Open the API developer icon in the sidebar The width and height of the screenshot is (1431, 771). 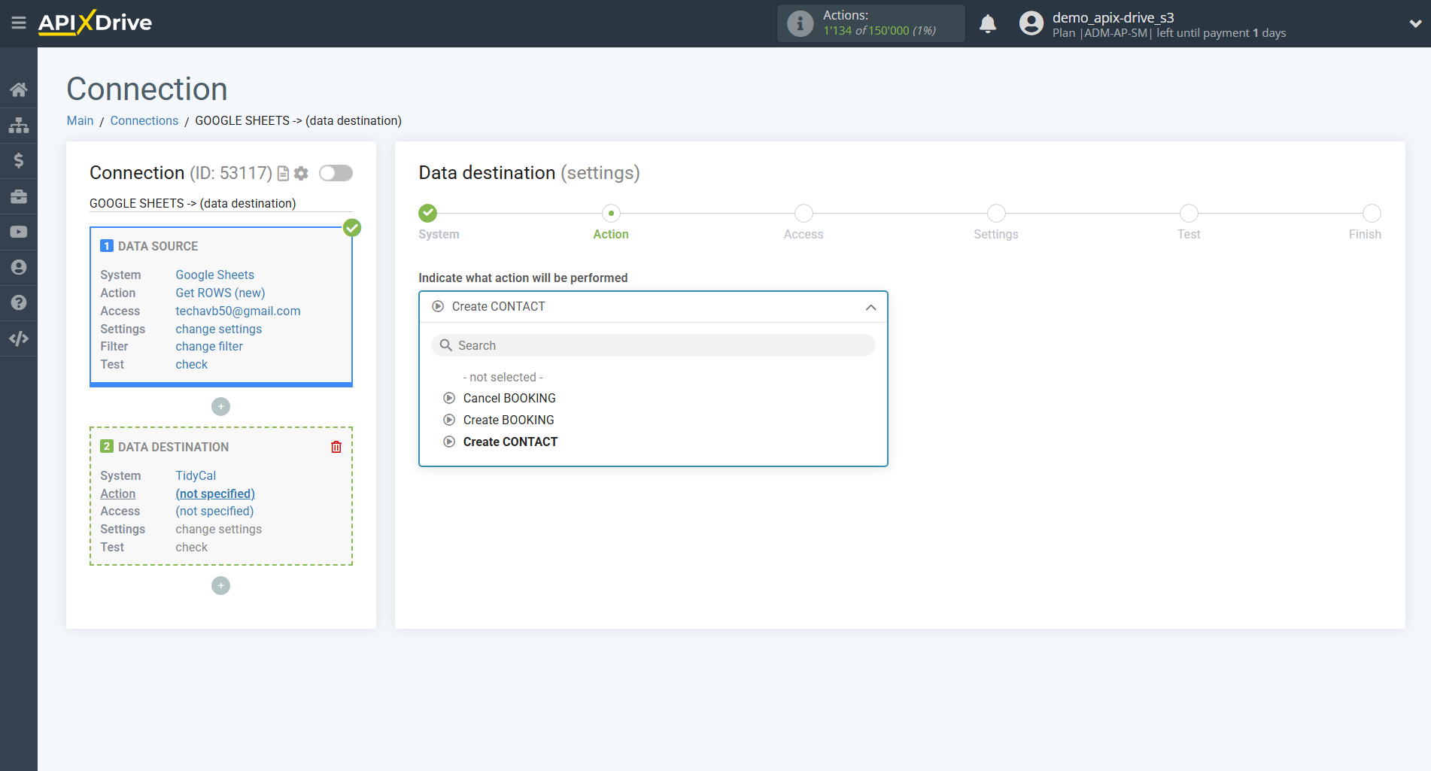(x=19, y=338)
